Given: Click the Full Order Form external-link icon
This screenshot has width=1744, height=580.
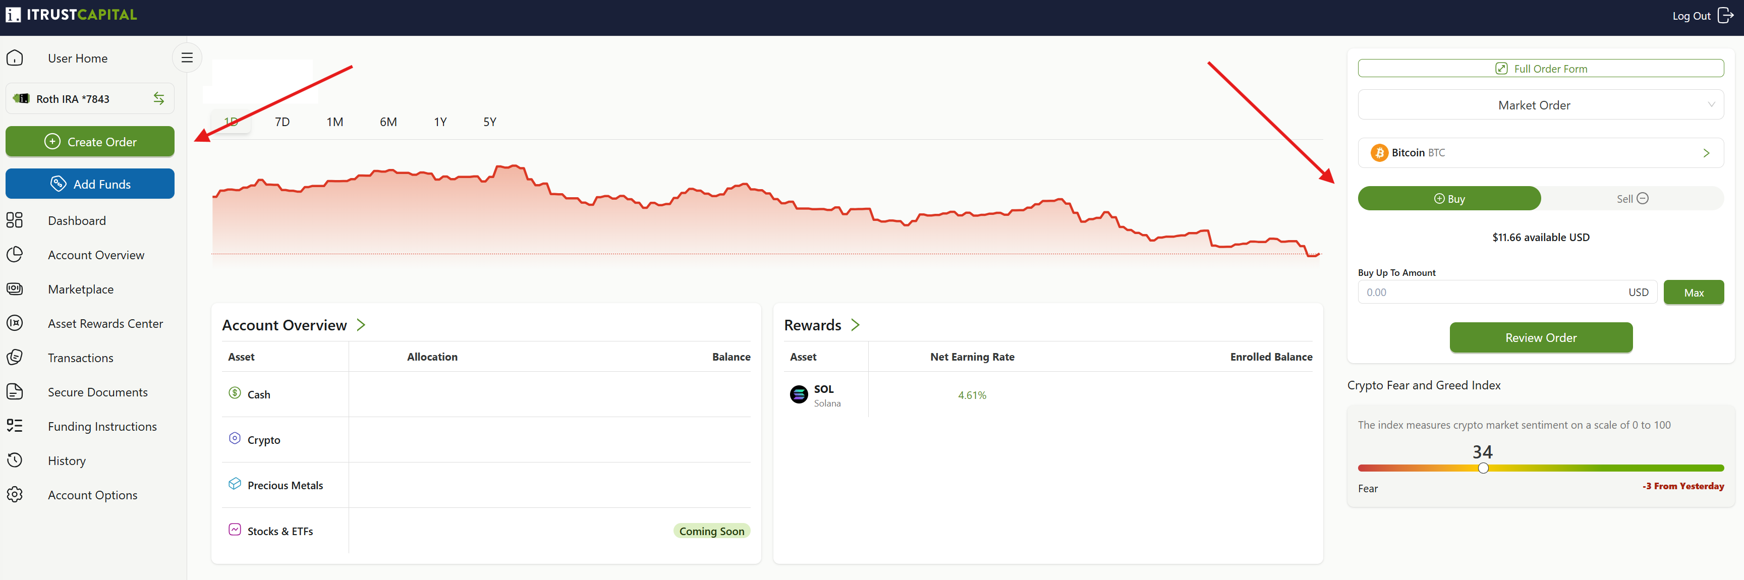Looking at the screenshot, I should coord(1501,69).
